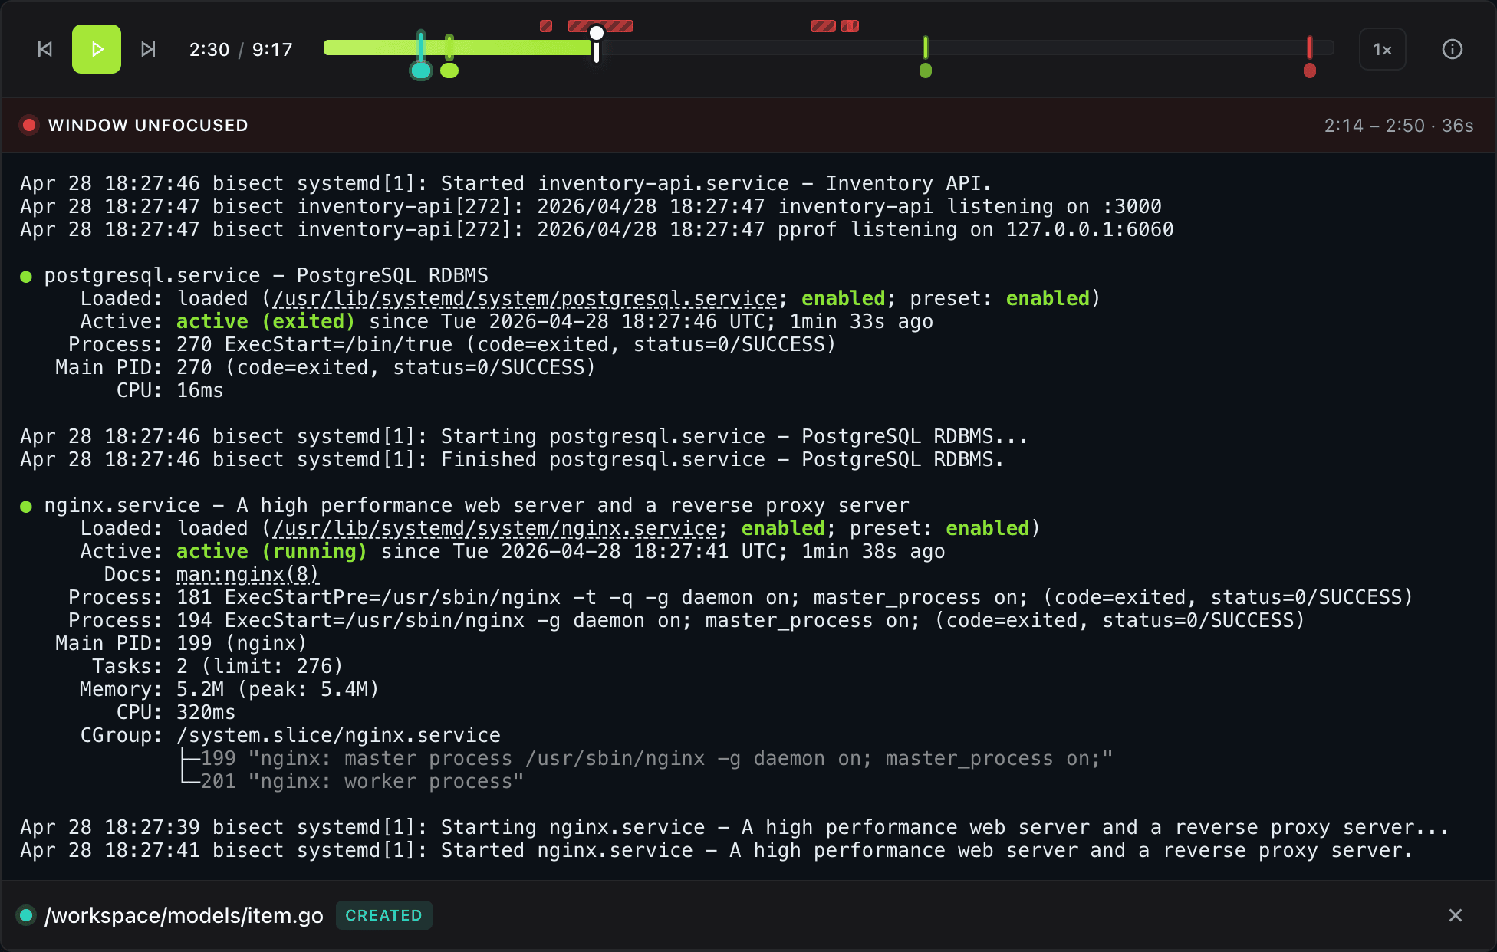Image resolution: width=1497 pixels, height=952 pixels.
Task: Select the long red striped segment under playhead
Action: click(600, 26)
